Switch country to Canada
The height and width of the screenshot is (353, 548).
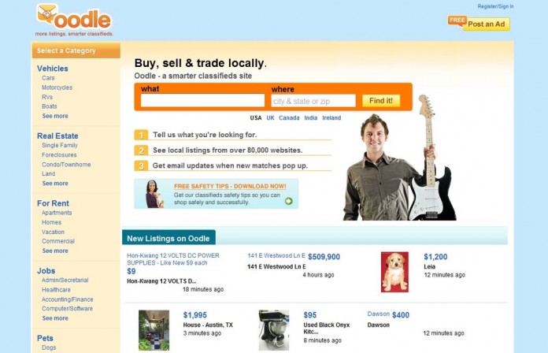click(289, 118)
